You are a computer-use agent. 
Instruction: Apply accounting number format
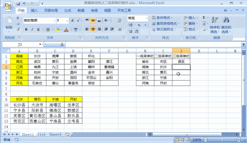point(130,25)
